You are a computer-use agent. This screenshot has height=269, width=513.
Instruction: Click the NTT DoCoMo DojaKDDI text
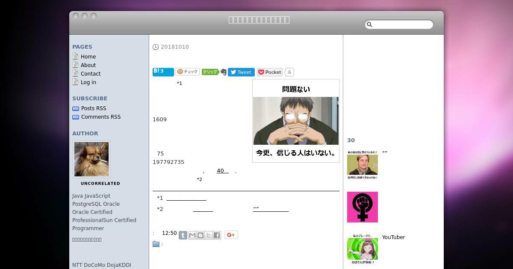(x=102, y=265)
